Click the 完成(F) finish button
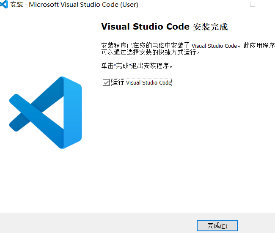 217,226
